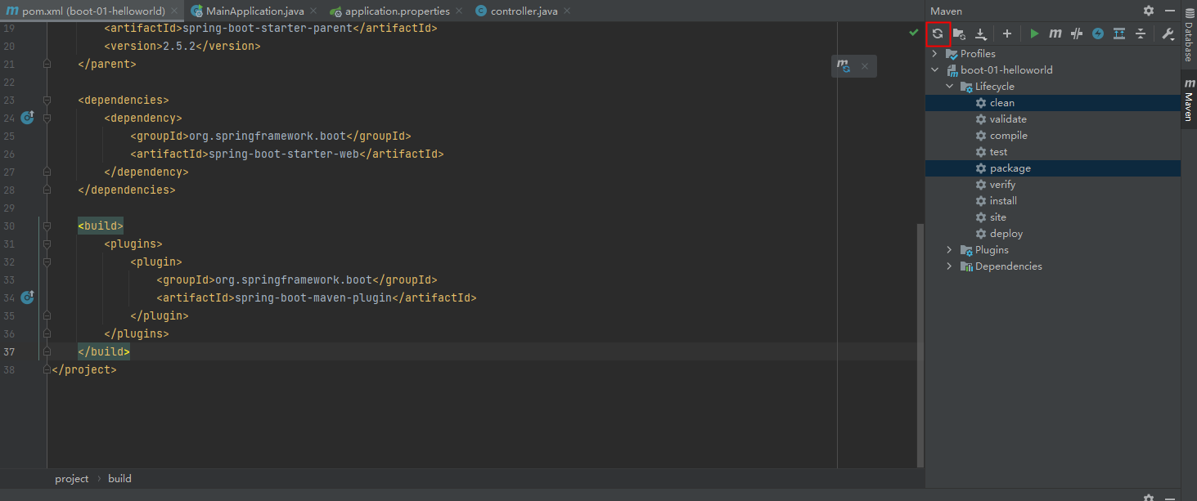This screenshot has height=501, width=1197.
Task: Switch to MainApplication.java tab
Action: pos(254,11)
